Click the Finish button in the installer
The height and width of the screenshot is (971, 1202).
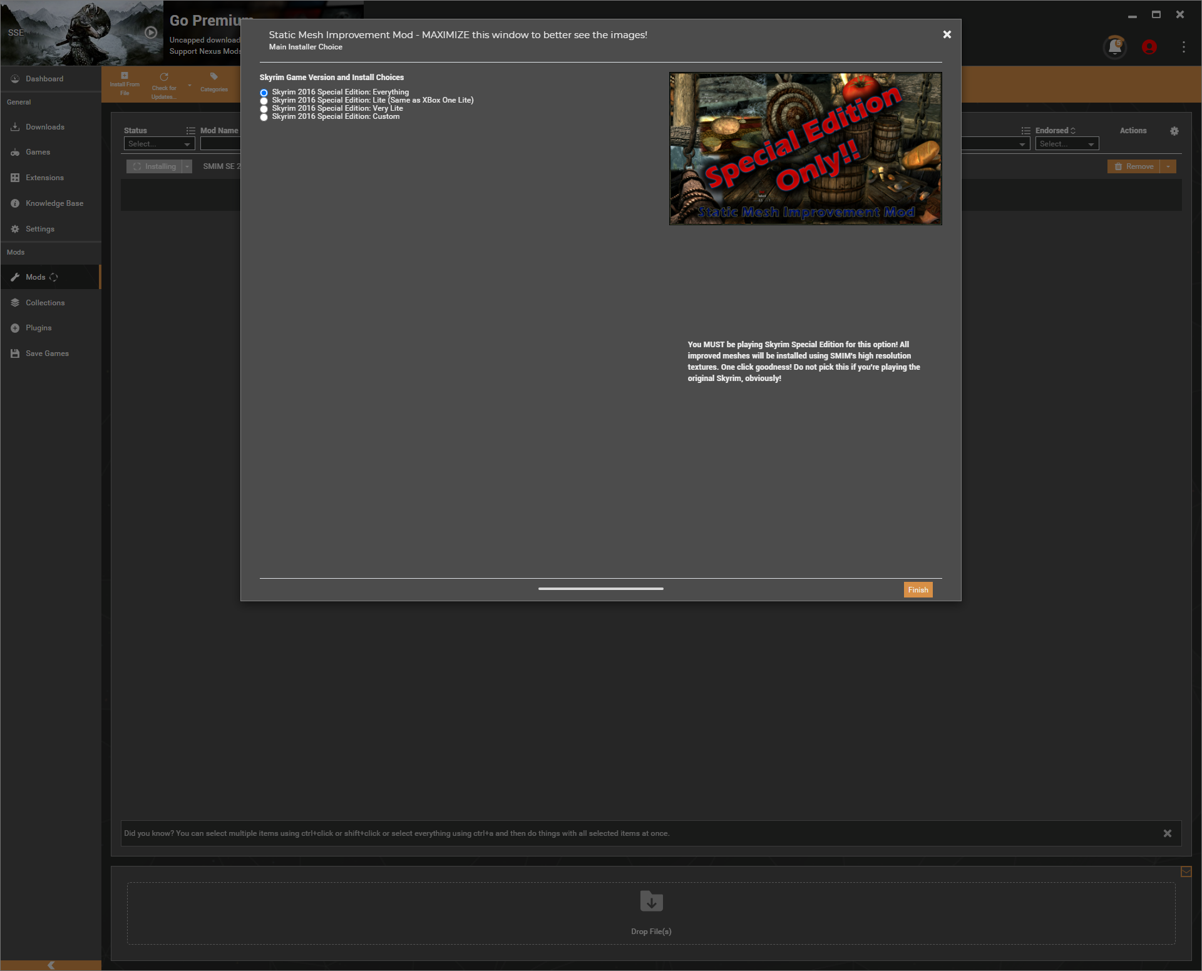click(917, 589)
